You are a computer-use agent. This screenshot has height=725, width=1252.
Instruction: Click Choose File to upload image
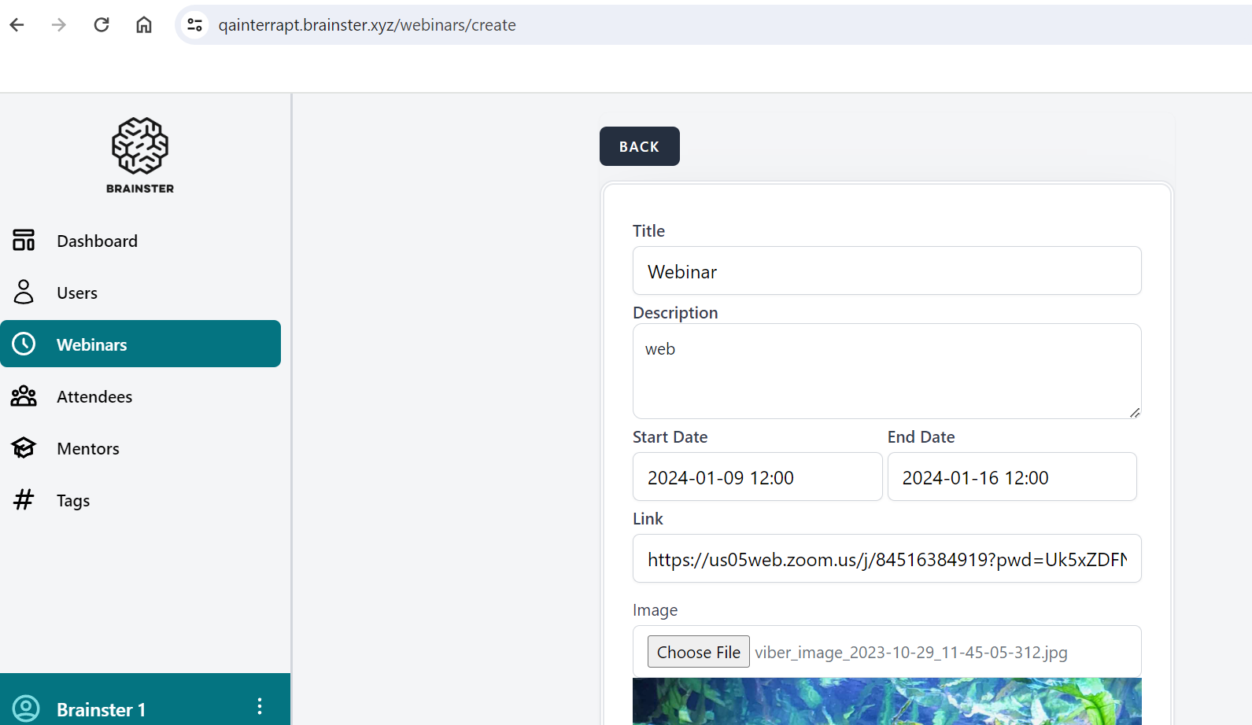(x=698, y=652)
